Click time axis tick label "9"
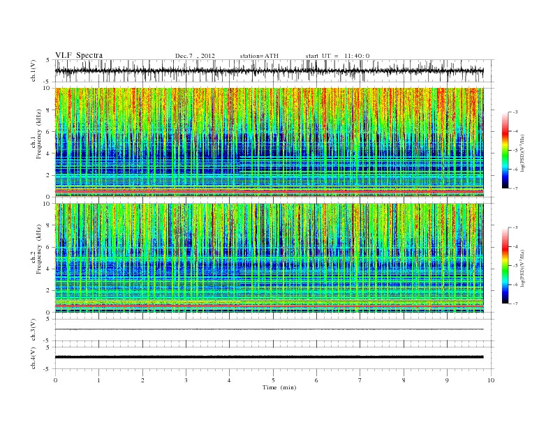This screenshot has width=553, height=427. pyautogui.click(x=447, y=380)
